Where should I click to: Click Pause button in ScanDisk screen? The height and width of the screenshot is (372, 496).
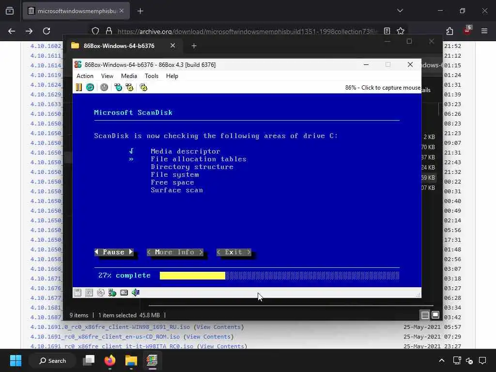tap(114, 252)
